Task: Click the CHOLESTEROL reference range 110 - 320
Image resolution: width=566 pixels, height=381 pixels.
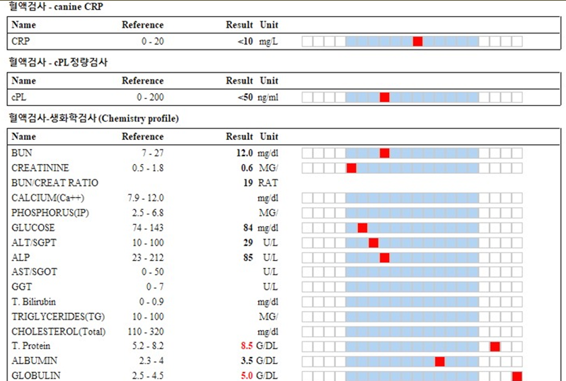Action: click(146, 332)
